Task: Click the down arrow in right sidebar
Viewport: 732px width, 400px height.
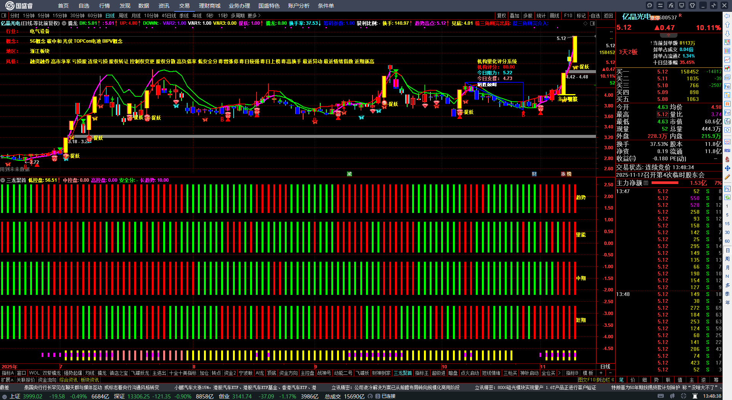Action: pyautogui.click(x=727, y=34)
